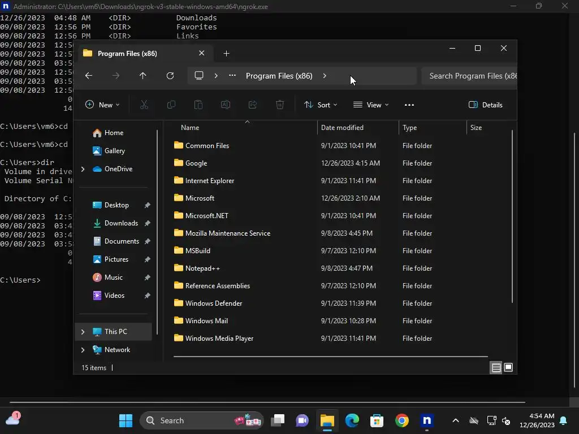Click the Share icon in toolbar
Image resolution: width=579 pixels, height=434 pixels.
click(253, 105)
